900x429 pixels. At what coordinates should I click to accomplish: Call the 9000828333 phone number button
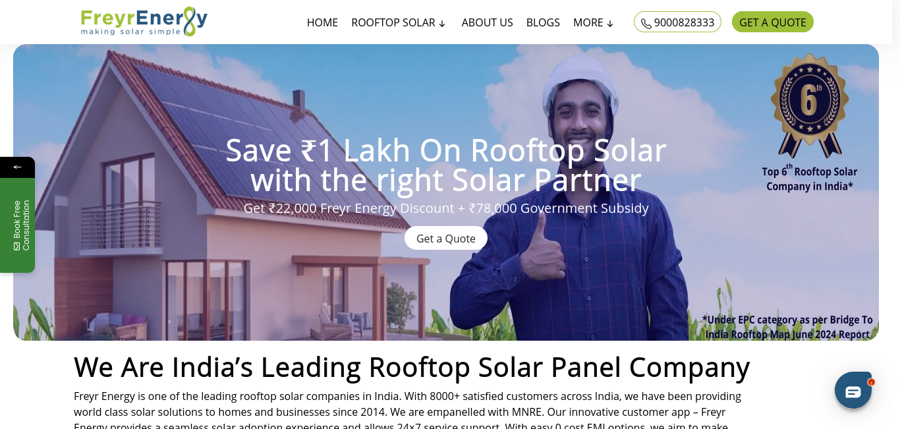click(677, 22)
